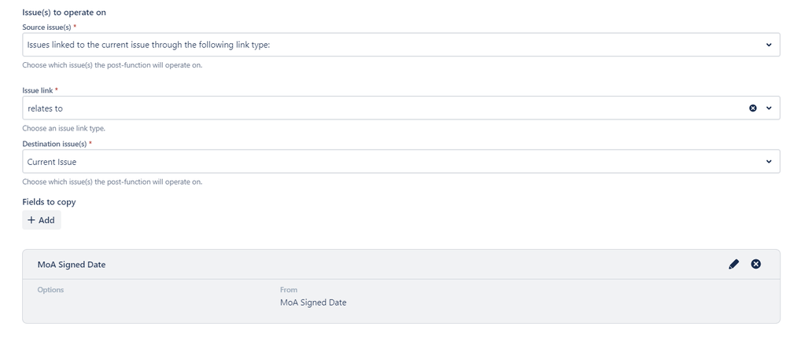Expand the Issue link chevron arrow

(769, 108)
